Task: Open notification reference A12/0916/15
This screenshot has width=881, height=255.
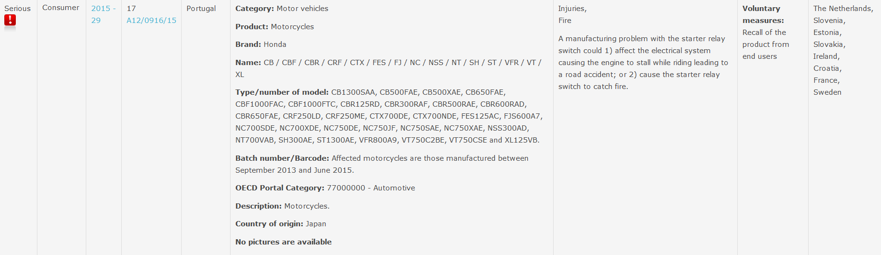Action: [x=151, y=21]
